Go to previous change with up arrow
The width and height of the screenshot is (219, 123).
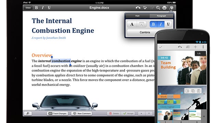tap(141, 113)
